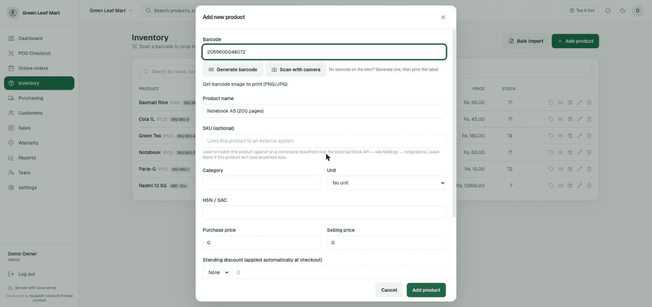Open Team in the sidebar

(x=39, y=173)
